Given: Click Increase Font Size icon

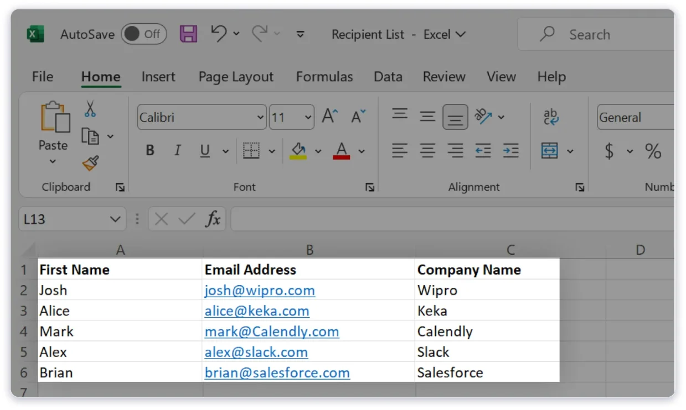Looking at the screenshot, I should [x=331, y=117].
